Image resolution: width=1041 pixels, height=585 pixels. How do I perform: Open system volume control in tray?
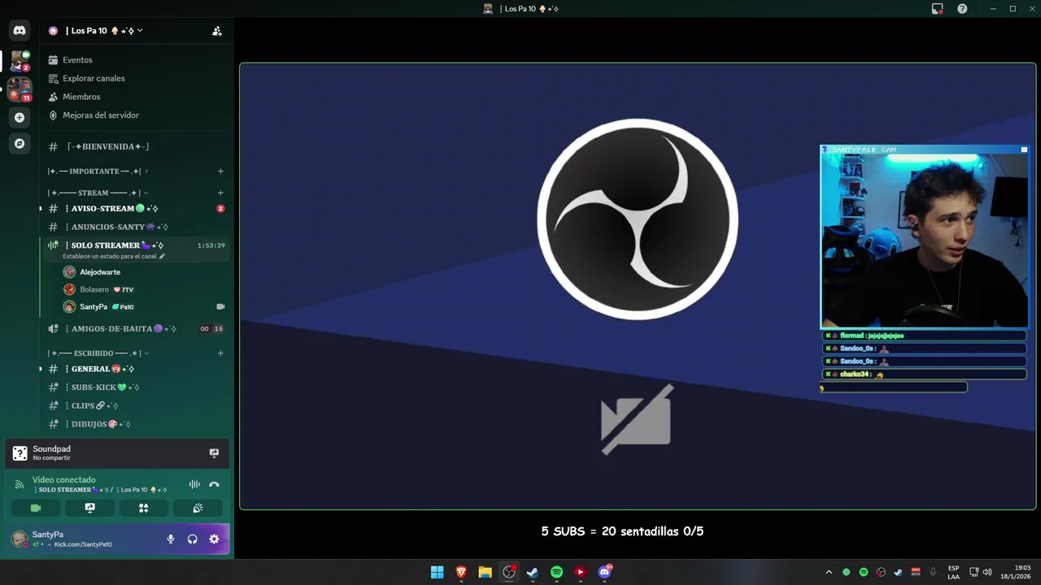[987, 572]
